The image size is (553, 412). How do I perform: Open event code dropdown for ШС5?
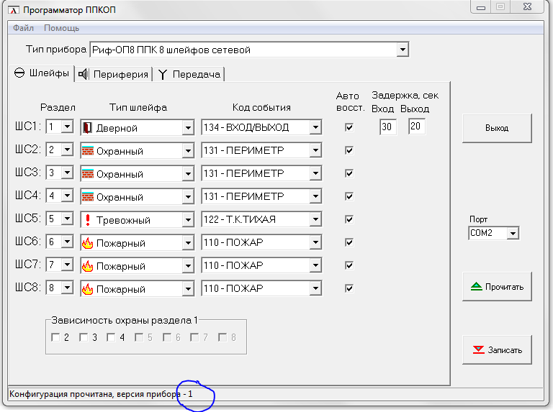click(x=315, y=220)
